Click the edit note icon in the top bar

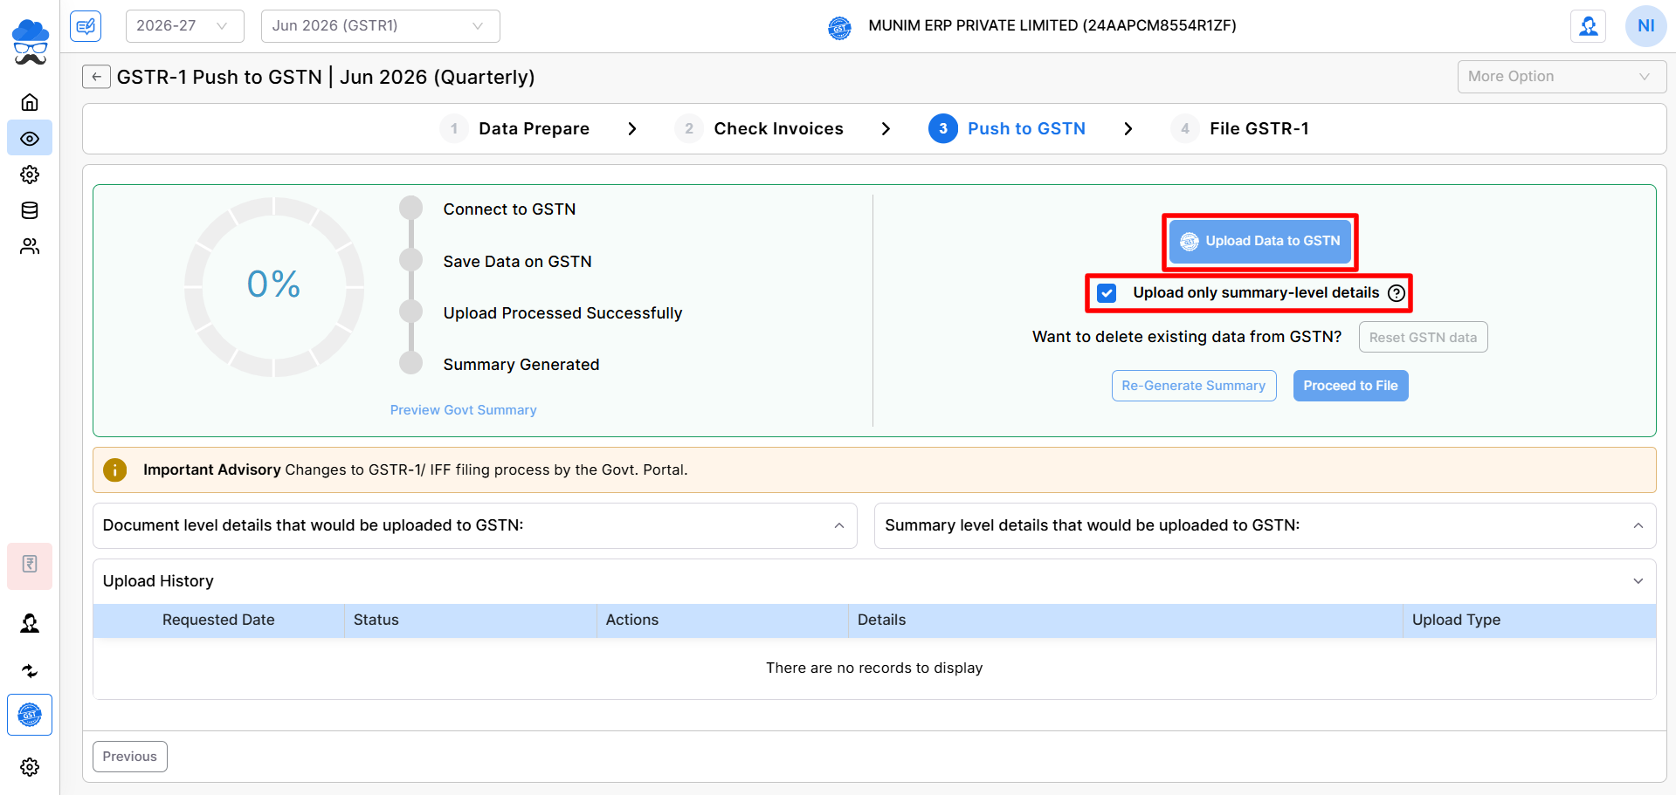tap(86, 26)
